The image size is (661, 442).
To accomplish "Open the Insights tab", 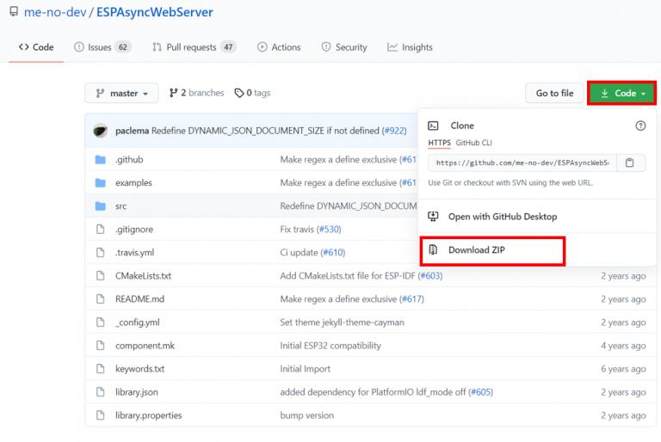I will click(x=410, y=47).
